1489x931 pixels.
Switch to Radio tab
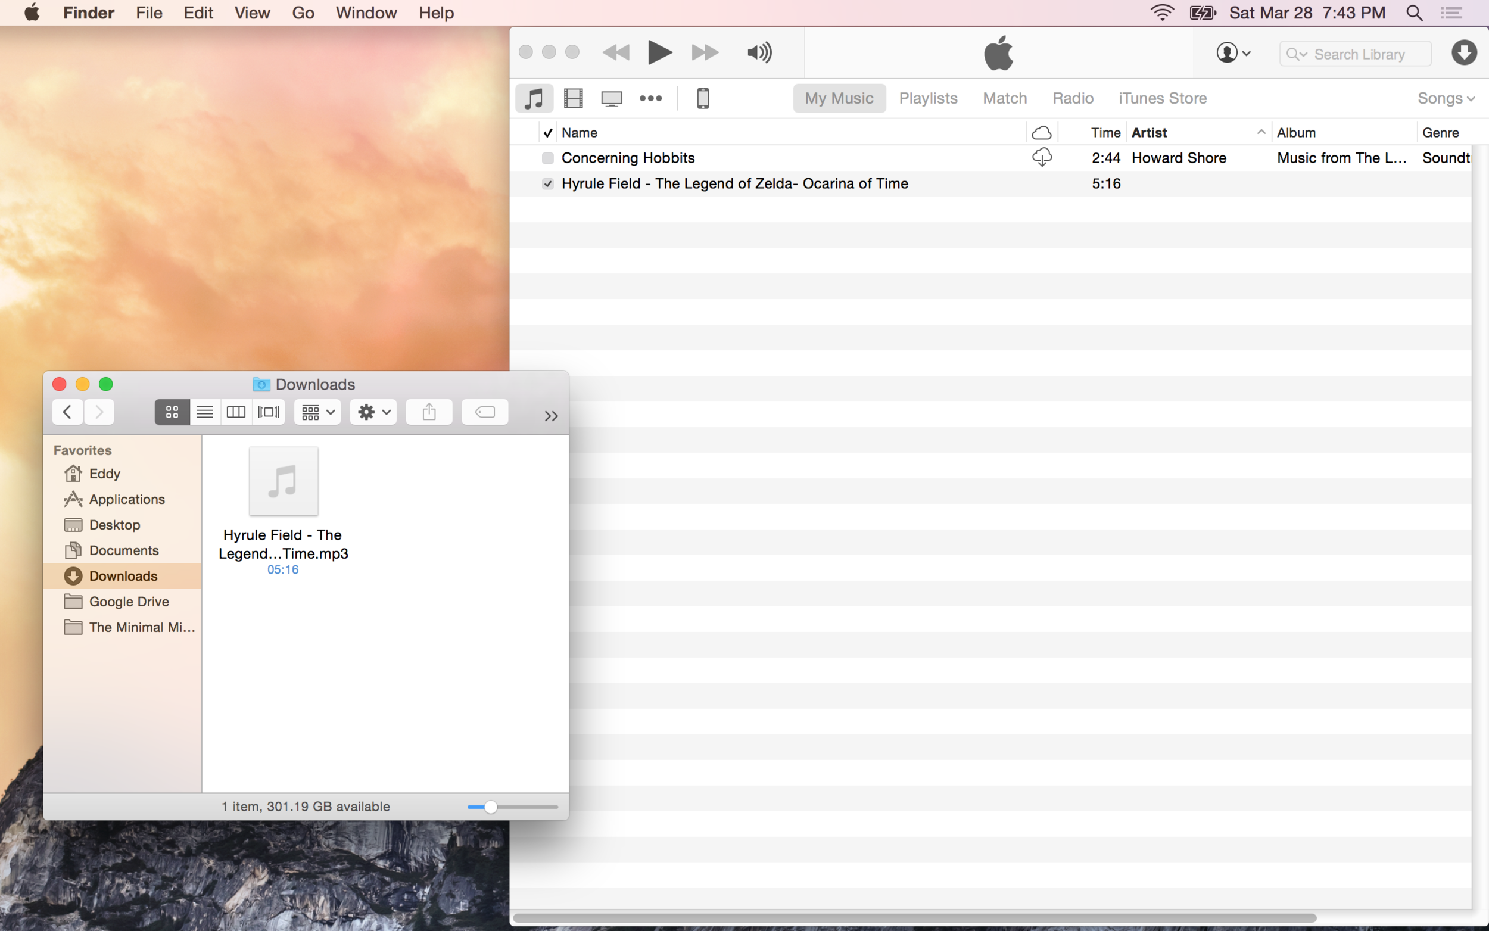pyautogui.click(x=1072, y=98)
